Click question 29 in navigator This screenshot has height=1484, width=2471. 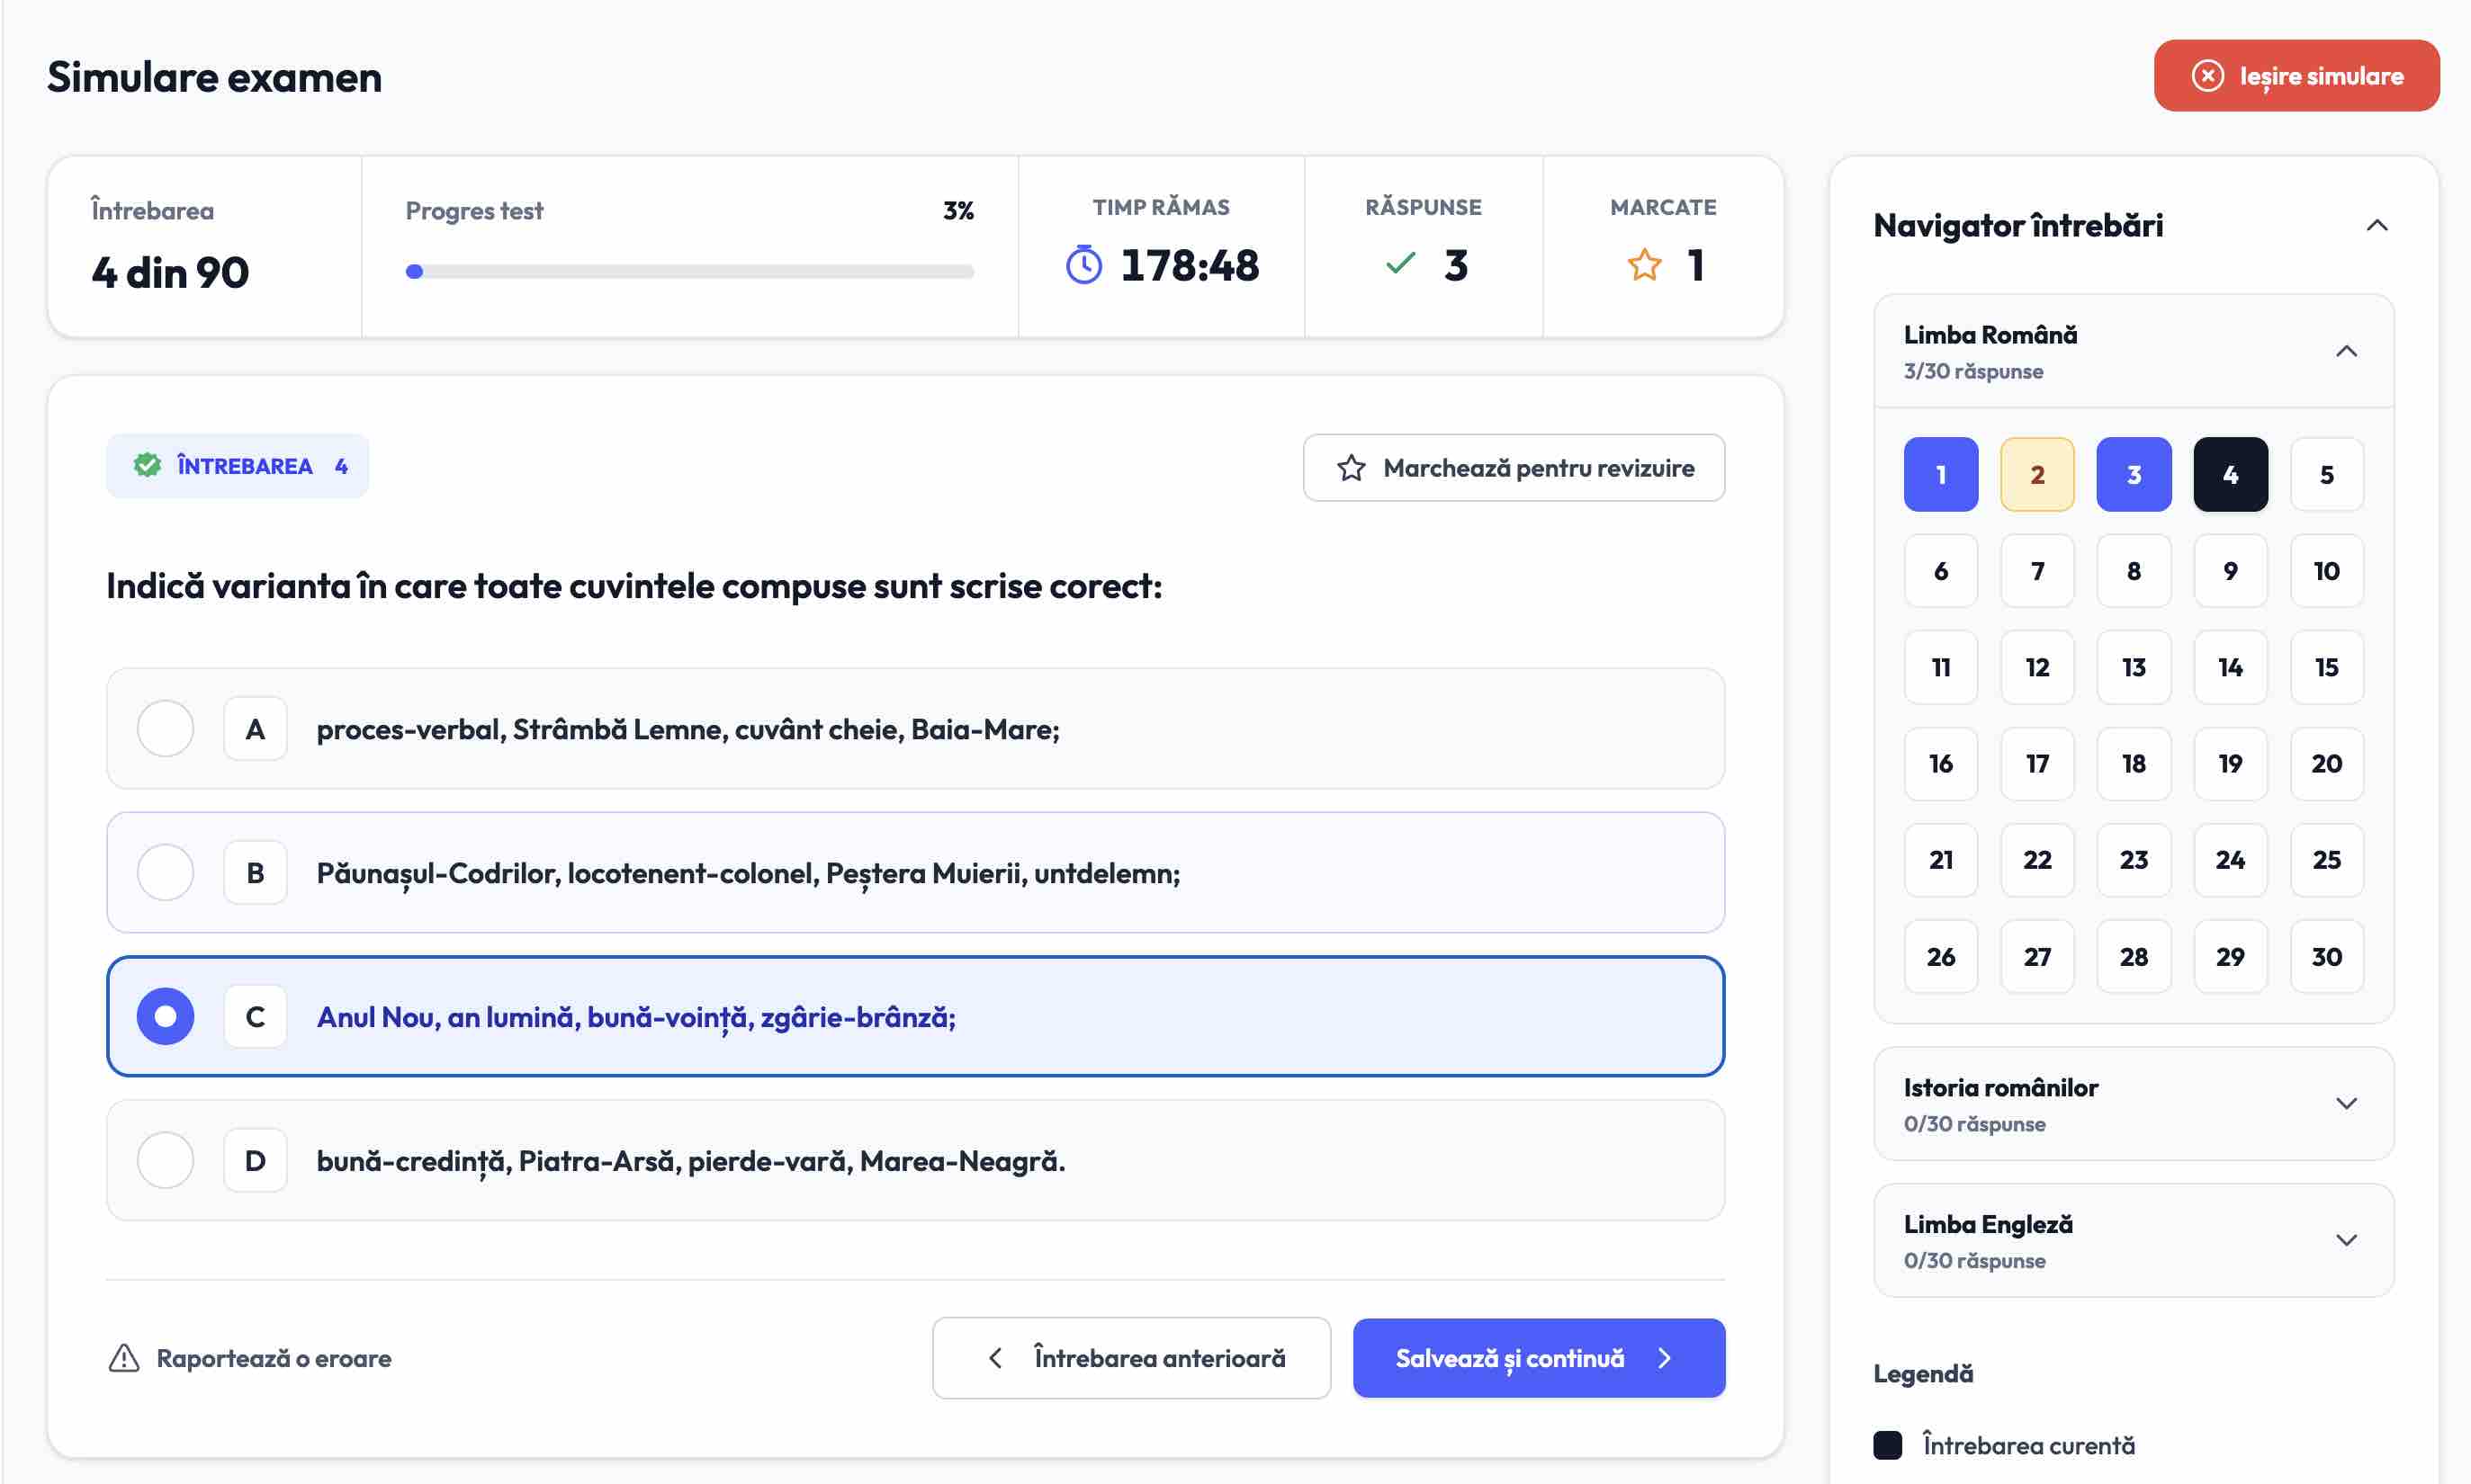[x=2230, y=957]
